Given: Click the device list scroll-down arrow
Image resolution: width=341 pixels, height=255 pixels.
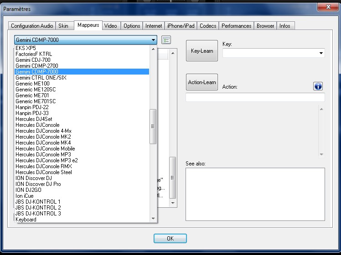Looking at the screenshot, I should (x=153, y=219).
